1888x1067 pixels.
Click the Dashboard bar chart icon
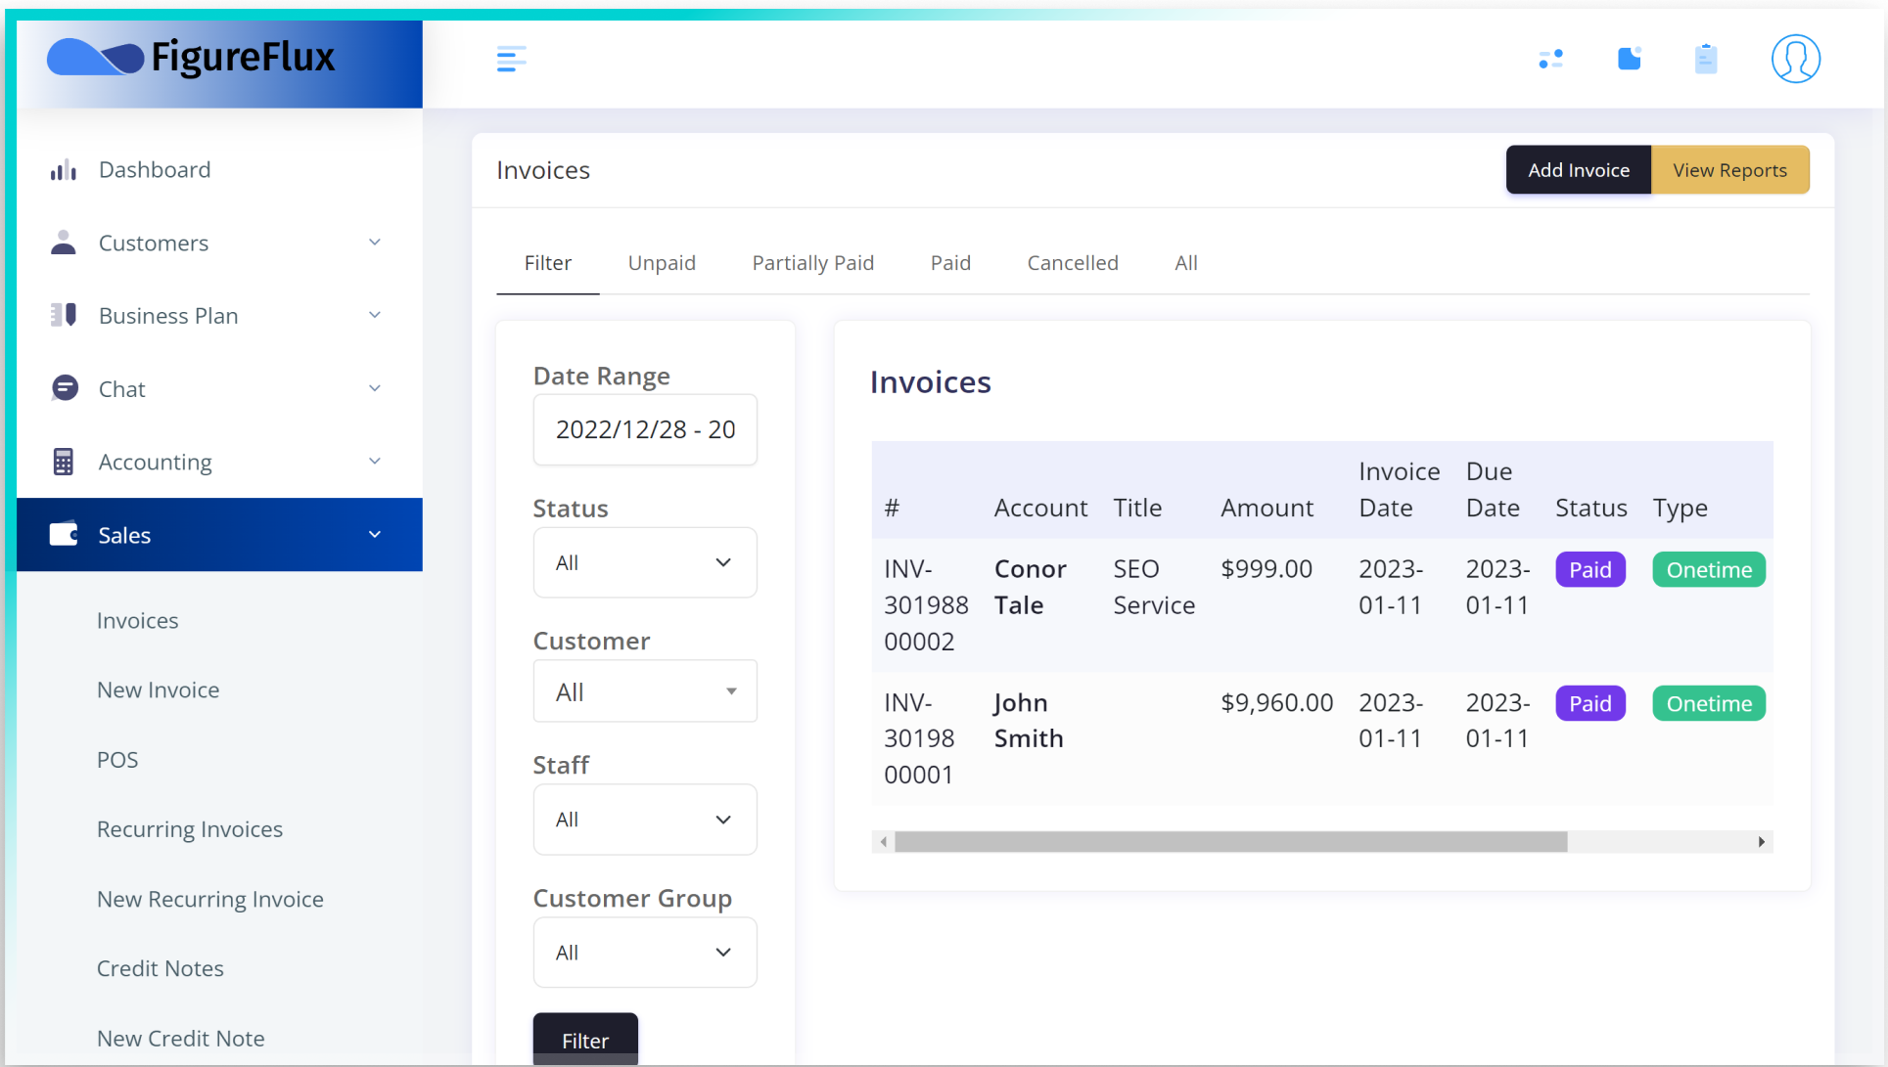64,170
